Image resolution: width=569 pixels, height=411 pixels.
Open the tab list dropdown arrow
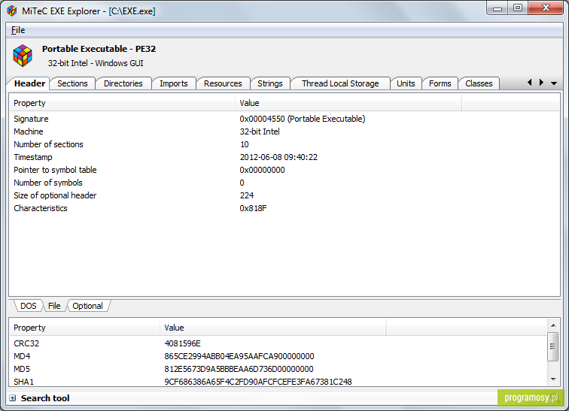(554, 83)
